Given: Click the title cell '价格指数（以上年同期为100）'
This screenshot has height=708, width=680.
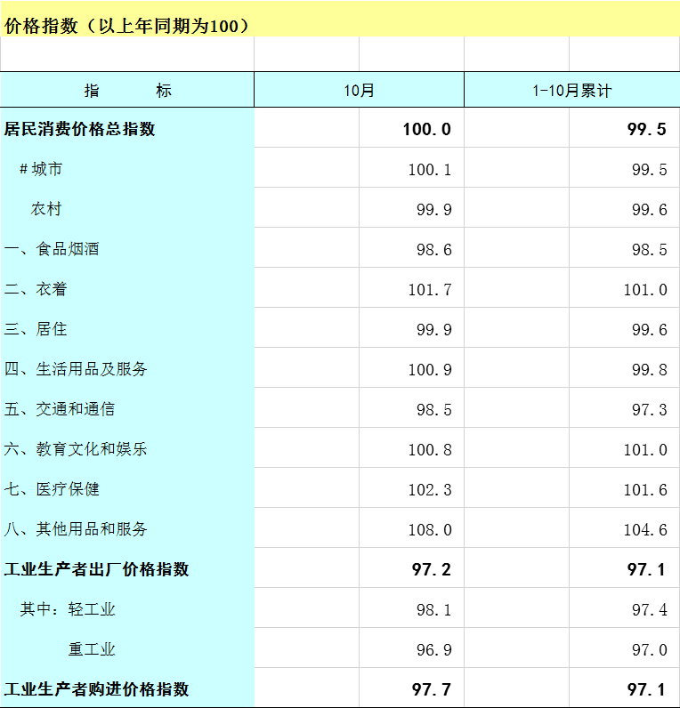Looking at the screenshot, I should (x=127, y=26).
